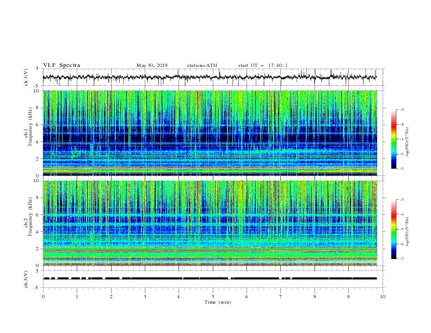Click the ch.1 colorbar "-7" tick label
The width and height of the screenshot is (431, 333).
coord(401,169)
